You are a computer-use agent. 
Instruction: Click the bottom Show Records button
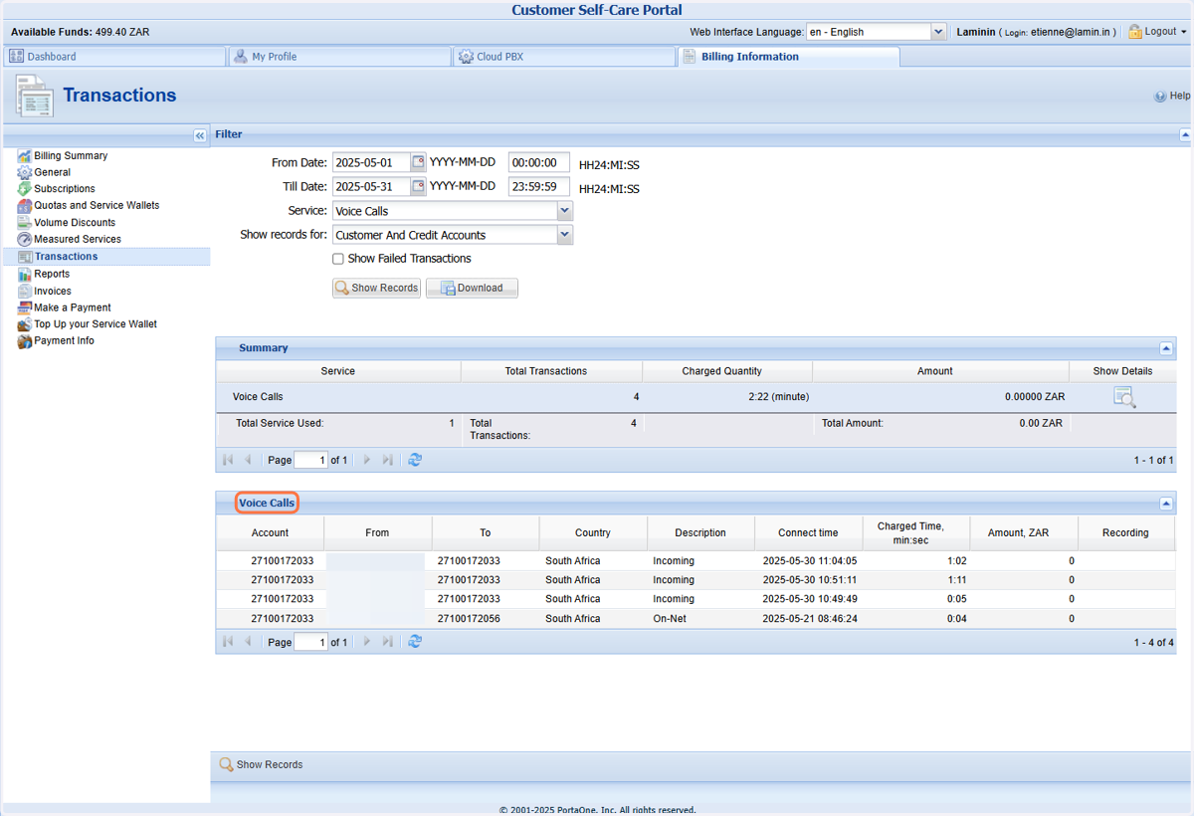[261, 765]
